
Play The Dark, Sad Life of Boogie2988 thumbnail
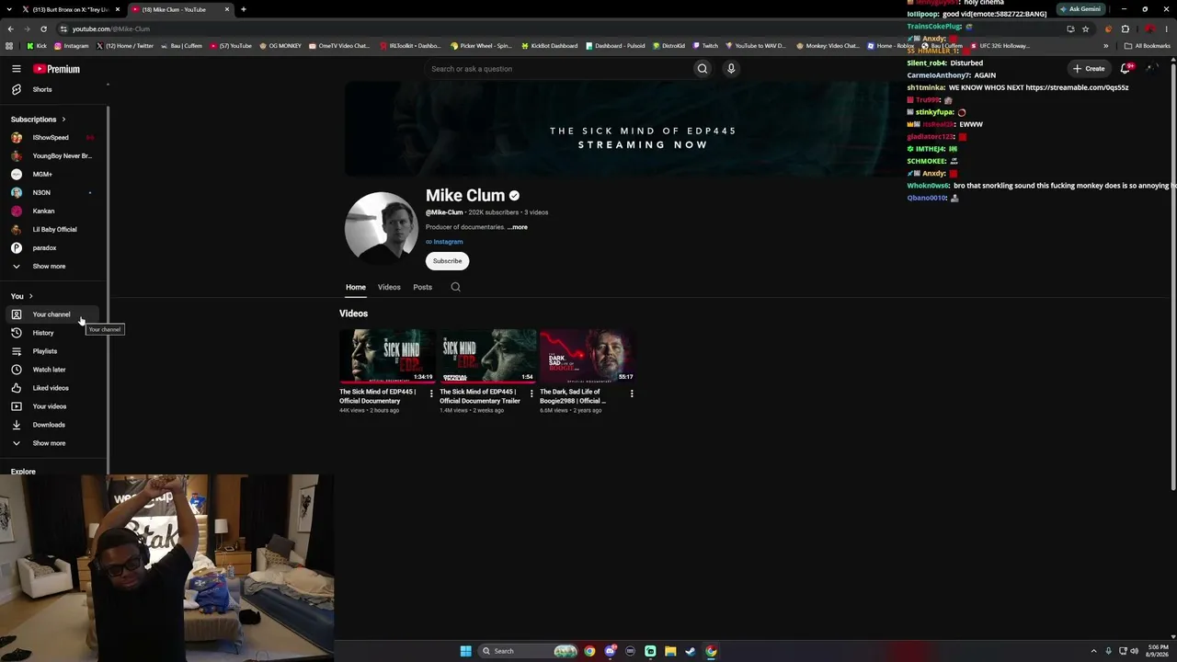[588, 356]
